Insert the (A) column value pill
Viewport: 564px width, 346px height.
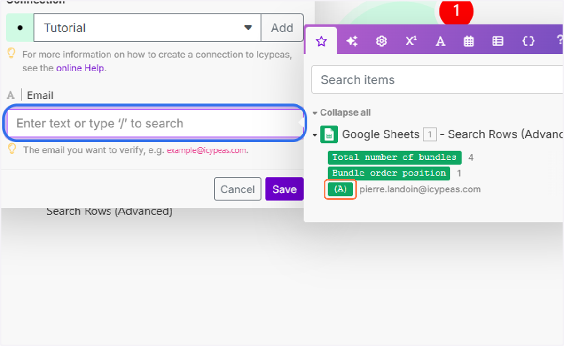tap(340, 189)
